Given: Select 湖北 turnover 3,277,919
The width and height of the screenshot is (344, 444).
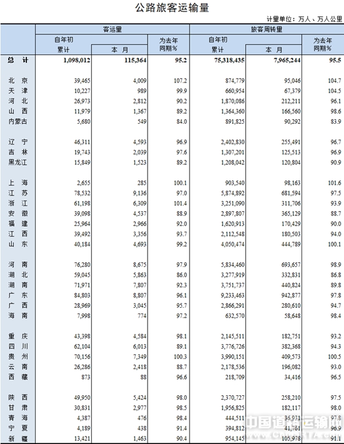Looking at the screenshot, I should (233, 275).
